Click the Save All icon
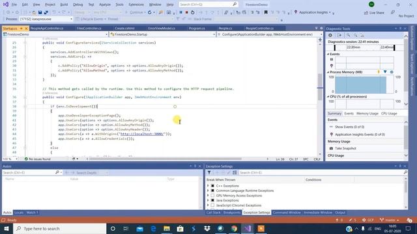This screenshot has width=417, height=234. tap(46, 12)
